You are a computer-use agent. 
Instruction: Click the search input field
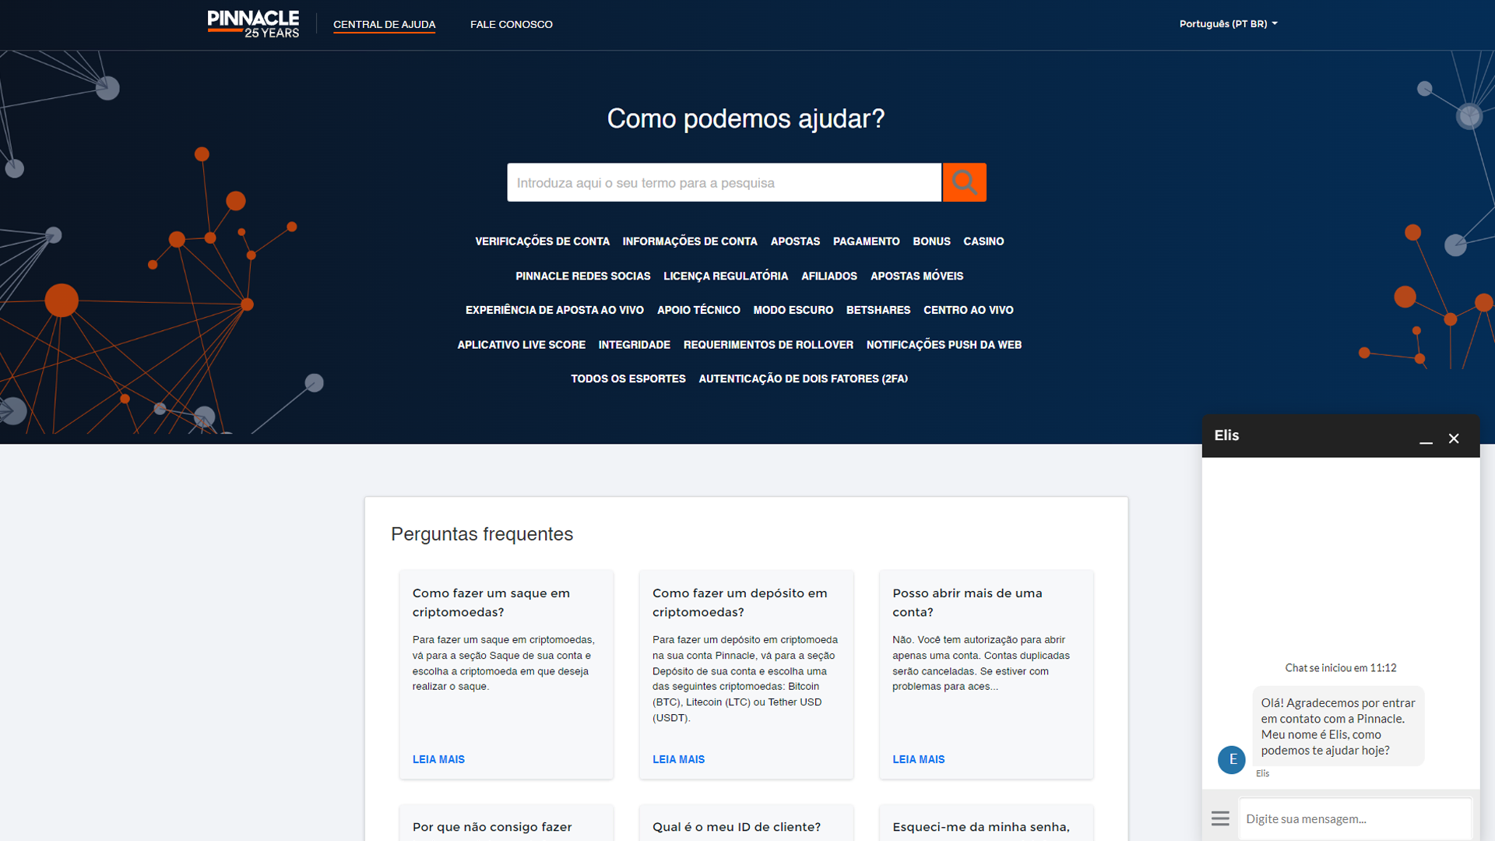tap(724, 183)
